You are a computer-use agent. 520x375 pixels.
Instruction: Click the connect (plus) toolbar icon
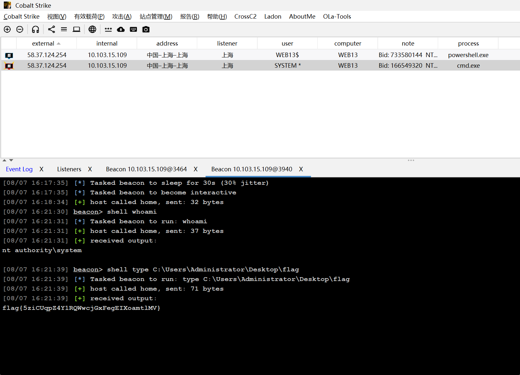tap(7, 30)
